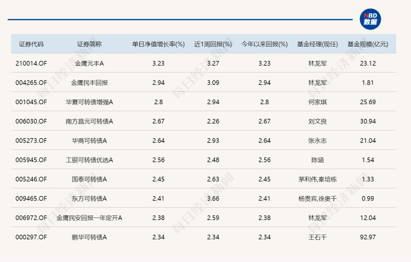The height and width of the screenshot is (262, 411).
Task: Click the 92.97 fund size value
Action: [x=369, y=237]
